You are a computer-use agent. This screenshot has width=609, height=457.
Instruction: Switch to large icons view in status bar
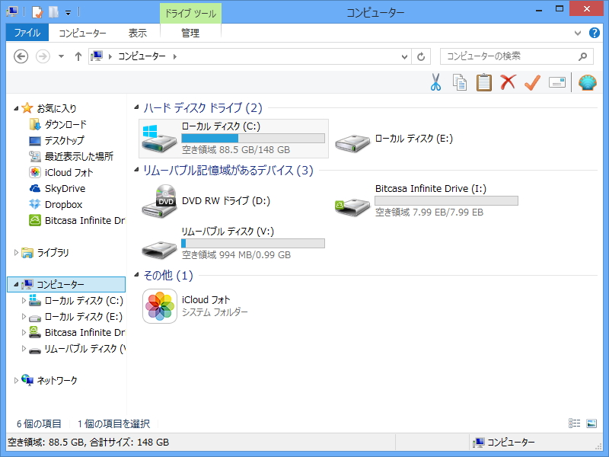click(x=591, y=423)
